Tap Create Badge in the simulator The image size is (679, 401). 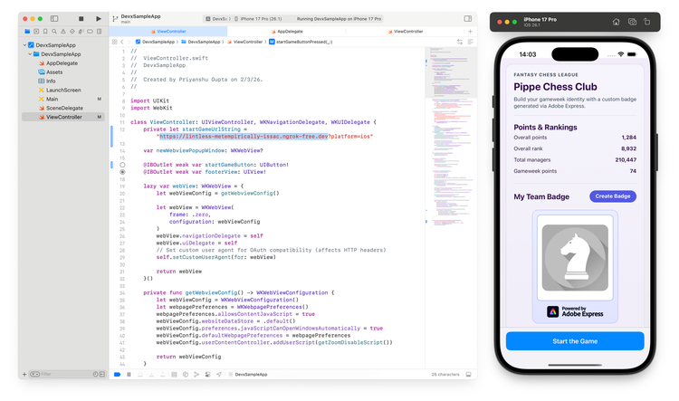(x=612, y=196)
